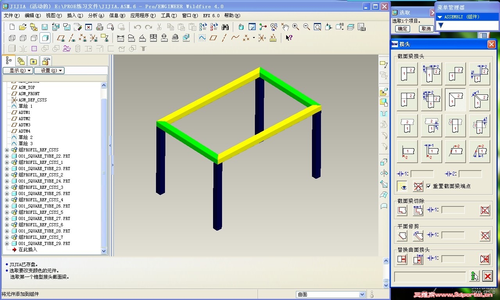Expand 001_SQUARE_TUBE_25.PRT tree node
Screen dimensions: 500x300
(7, 193)
